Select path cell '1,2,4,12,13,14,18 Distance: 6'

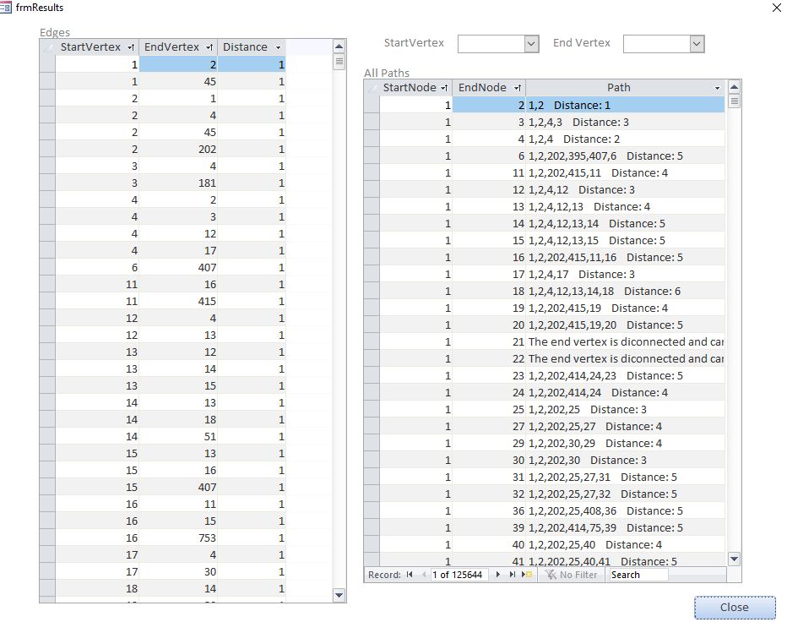625,291
